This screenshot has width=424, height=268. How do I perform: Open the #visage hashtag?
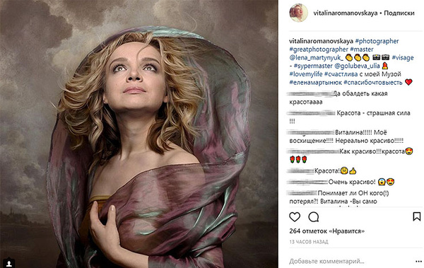click(403, 58)
